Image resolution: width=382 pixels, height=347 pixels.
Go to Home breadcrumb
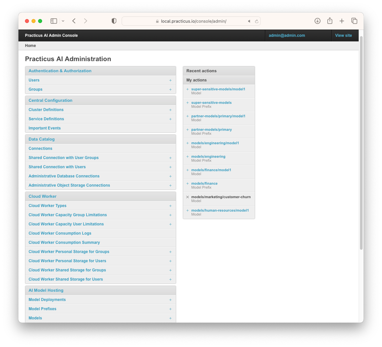point(31,46)
